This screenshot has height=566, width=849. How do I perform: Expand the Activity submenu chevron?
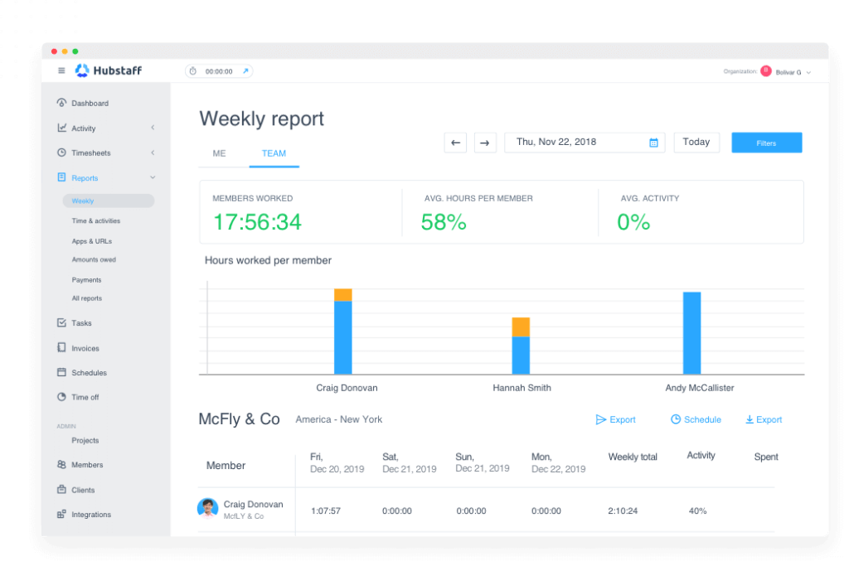click(153, 128)
